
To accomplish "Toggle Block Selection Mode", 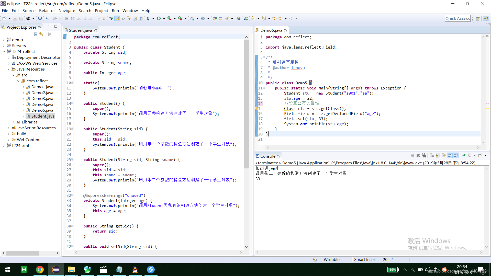I will [x=135, y=18].
